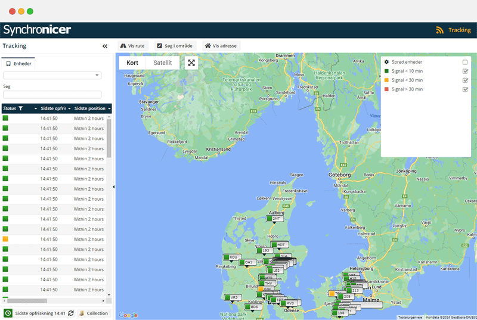Collapse the Tracking side panel with double chevron
This screenshot has height=320, width=477.
[x=105, y=46]
